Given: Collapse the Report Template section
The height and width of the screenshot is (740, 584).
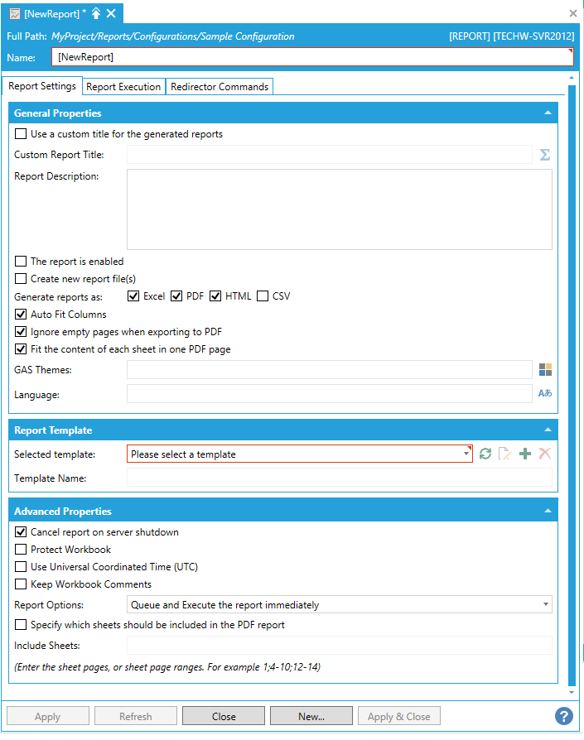Looking at the screenshot, I should pyautogui.click(x=548, y=430).
